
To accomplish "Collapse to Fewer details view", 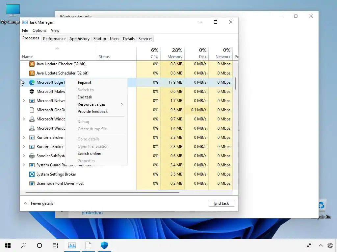I will click(x=39, y=203).
